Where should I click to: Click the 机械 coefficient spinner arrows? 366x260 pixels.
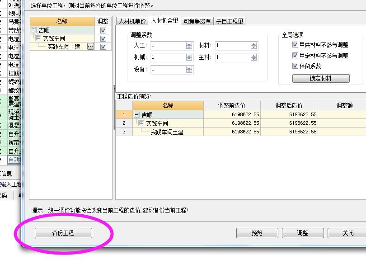click(189, 57)
